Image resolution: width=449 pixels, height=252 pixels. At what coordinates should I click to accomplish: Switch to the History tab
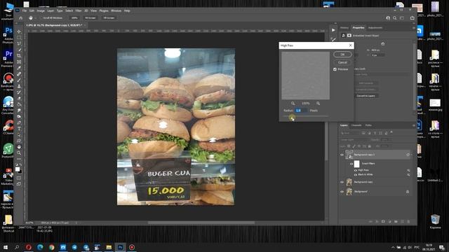coord(344,28)
